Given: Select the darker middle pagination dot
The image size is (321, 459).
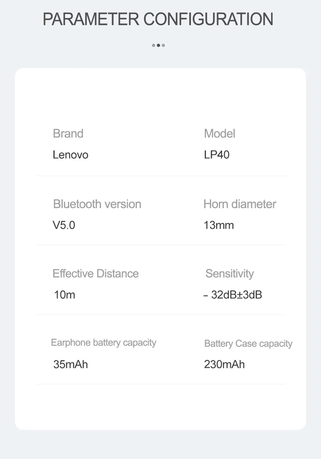Looking at the screenshot, I should coord(158,45).
